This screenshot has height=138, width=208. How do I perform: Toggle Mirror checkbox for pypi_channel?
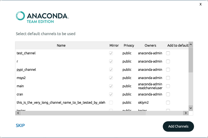(111, 70)
